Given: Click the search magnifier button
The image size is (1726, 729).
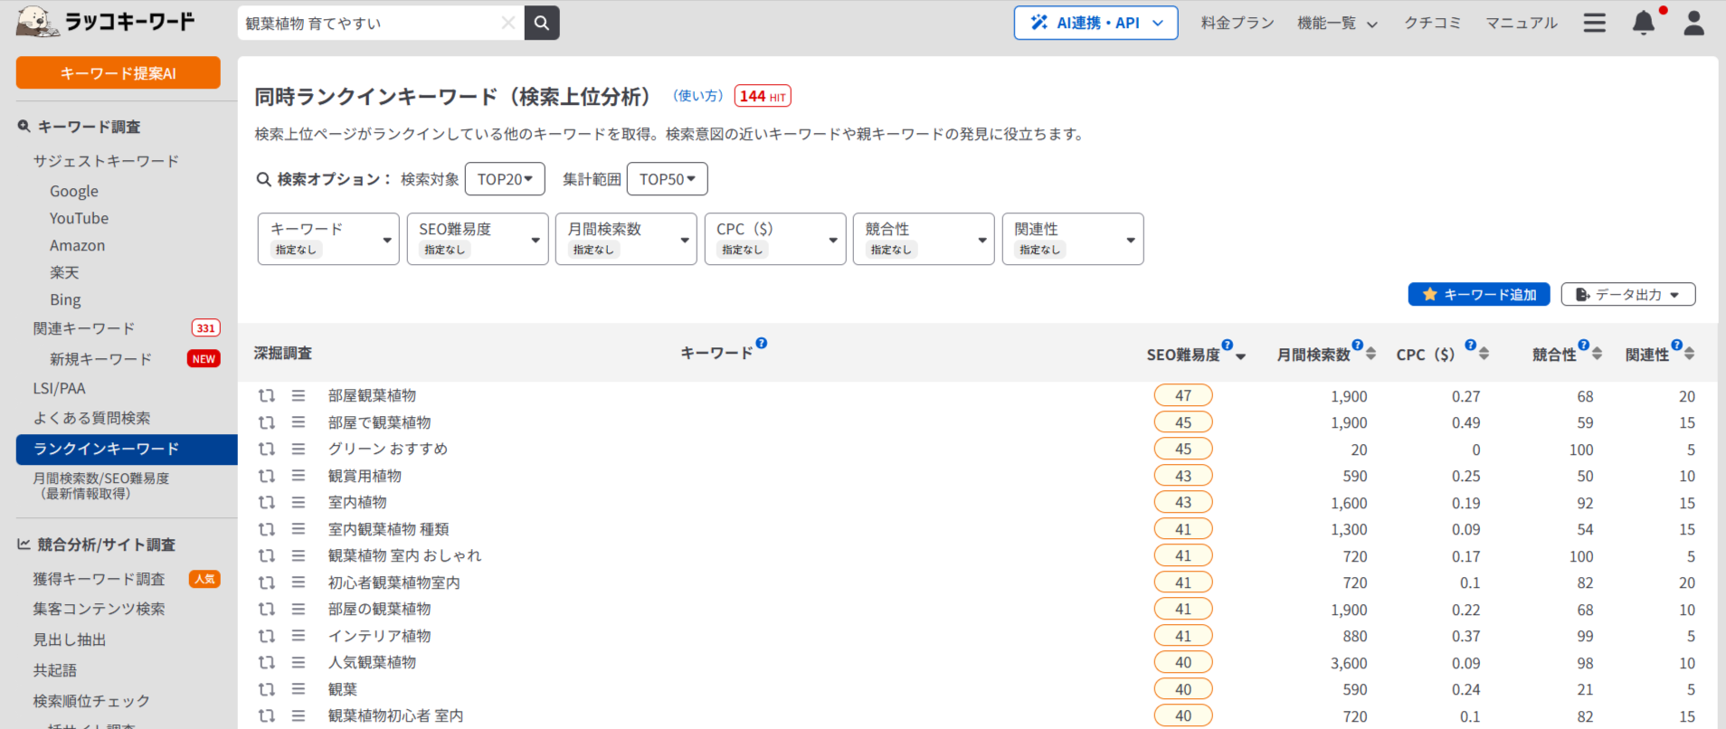Looking at the screenshot, I should click(x=541, y=23).
